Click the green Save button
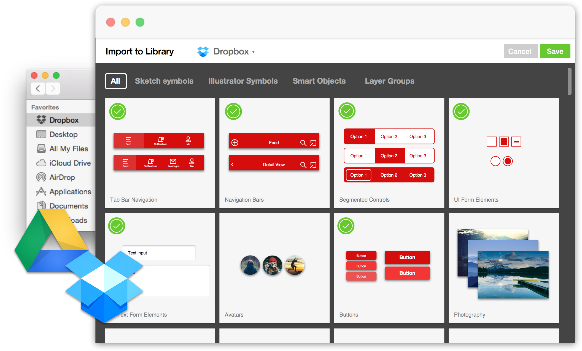Image resolution: width=582 pixels, height=351 pixels. tap(555, 51)
